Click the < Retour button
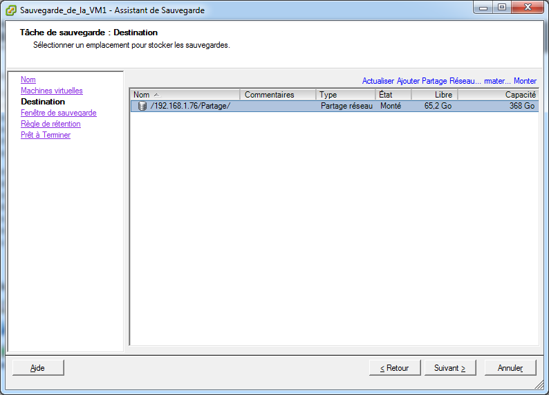Image resolution: width=549 pixels, height=395 pixels. (395, 368)
